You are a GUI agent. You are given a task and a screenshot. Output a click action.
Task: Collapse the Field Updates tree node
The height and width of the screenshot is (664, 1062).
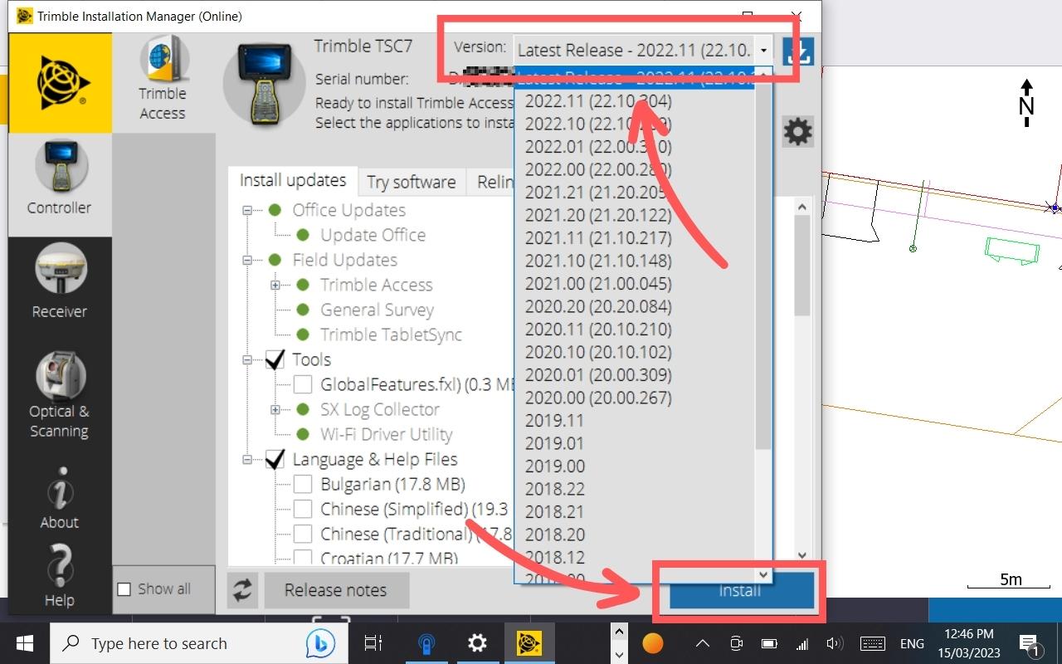[x=247, y=261]
